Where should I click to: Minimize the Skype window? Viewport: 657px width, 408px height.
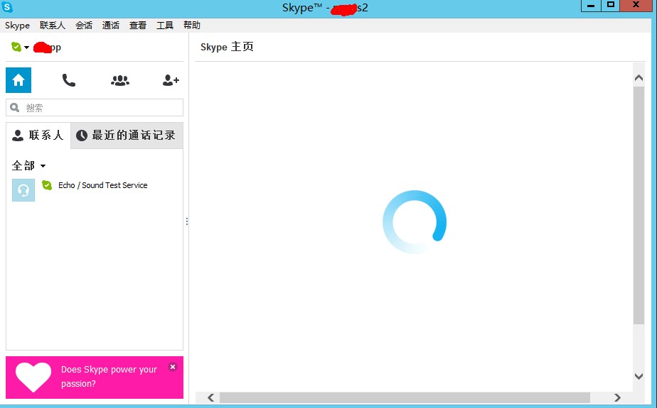pos(591,6)
